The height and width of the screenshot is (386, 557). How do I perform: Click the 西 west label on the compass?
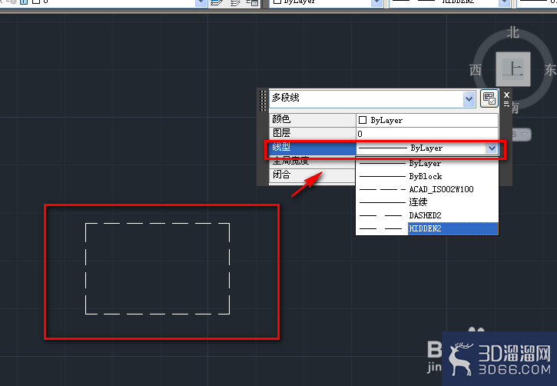coord(476,70)
